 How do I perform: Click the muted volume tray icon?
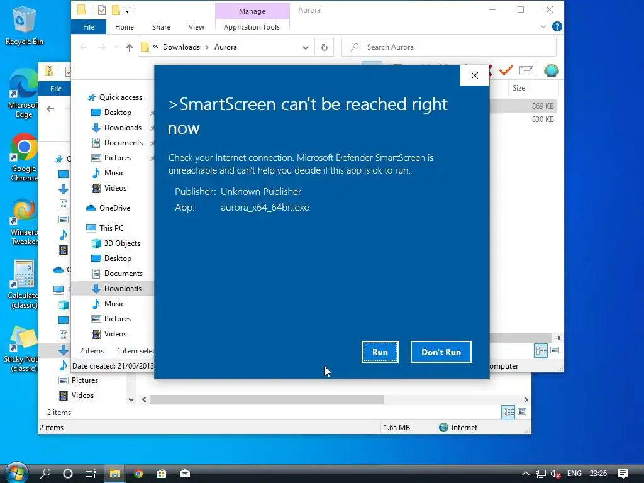tap(555, 474)
